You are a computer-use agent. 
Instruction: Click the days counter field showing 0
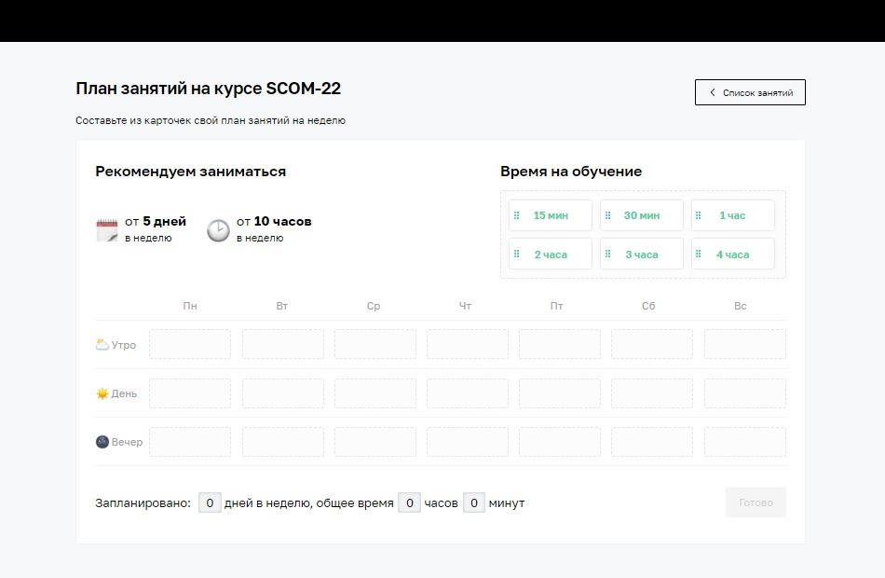(x=211, y=502)
